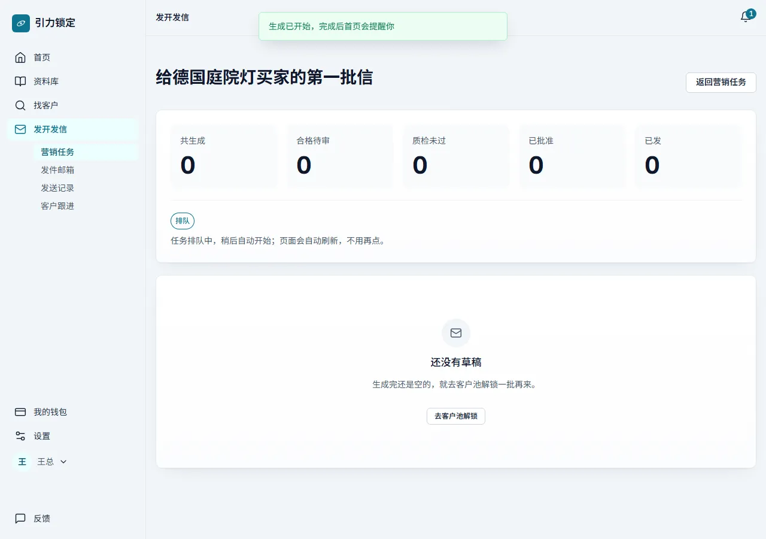Click the 合格待审 stat card
Viewport: 766px width, 539px height.
click(340, 157)
